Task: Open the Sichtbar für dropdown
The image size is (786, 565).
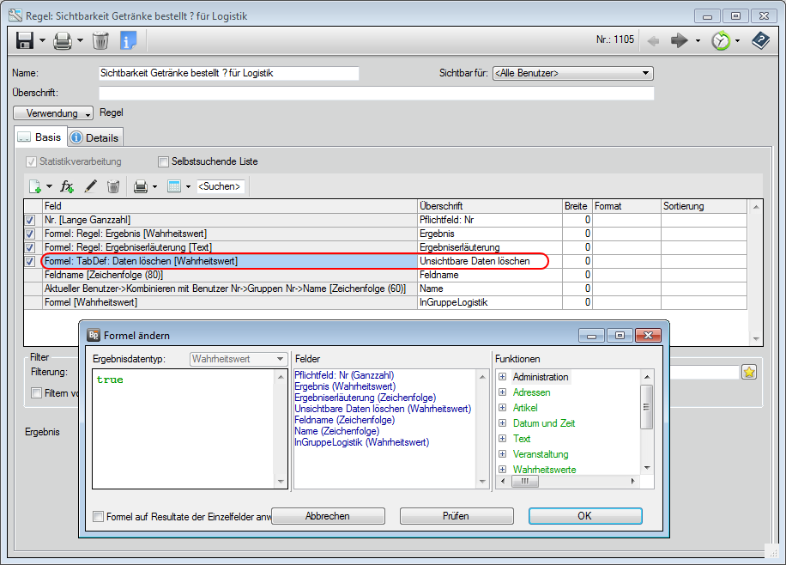Action: (573, 74)
